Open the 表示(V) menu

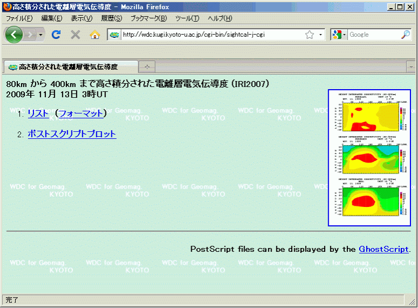pyautogui.click(x=82, y=18)
